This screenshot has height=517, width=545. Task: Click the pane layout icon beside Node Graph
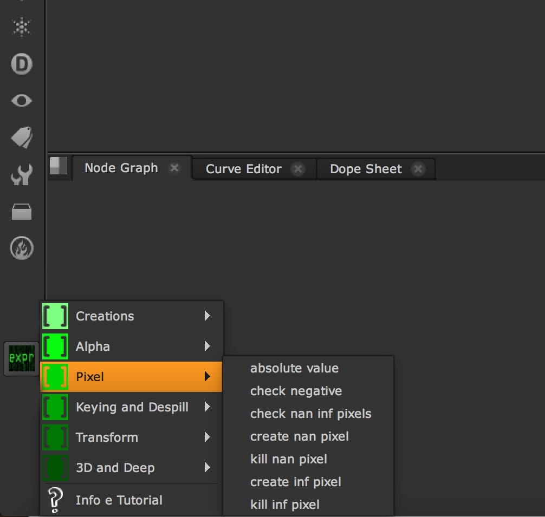[59, 166]
